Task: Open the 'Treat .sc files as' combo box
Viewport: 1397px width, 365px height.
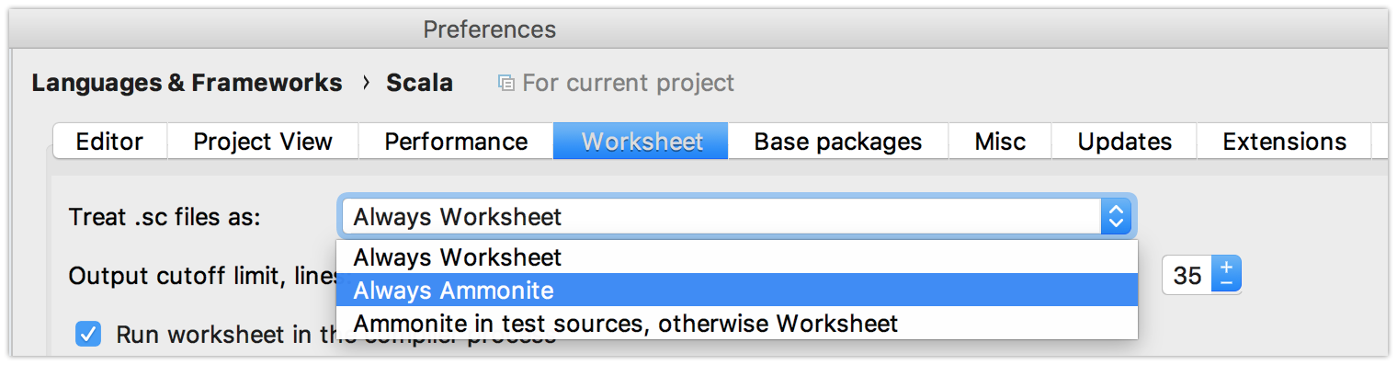Action: (x=737, y=217)
